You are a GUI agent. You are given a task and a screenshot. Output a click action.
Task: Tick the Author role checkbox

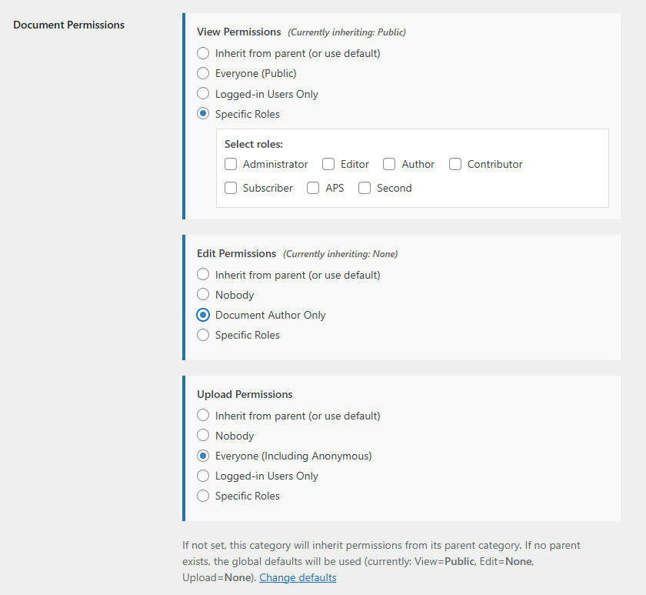click(x=389, y=164)
